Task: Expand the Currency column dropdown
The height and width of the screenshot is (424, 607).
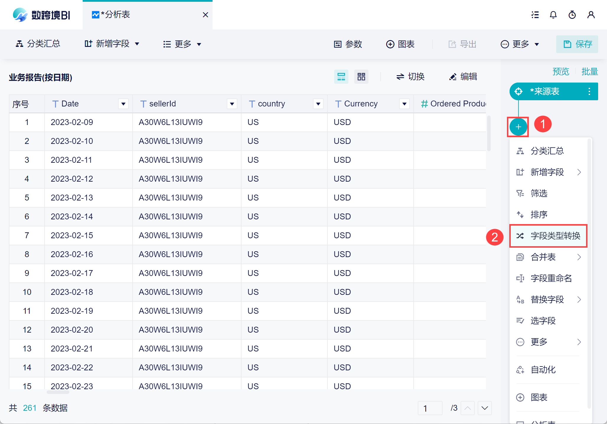Action: click(404, 104)
